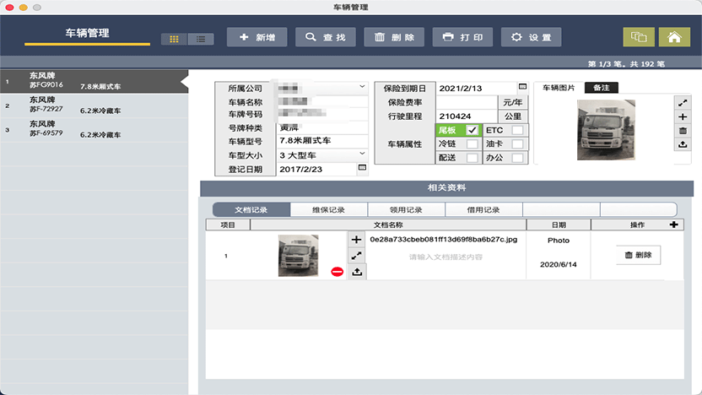Select vehicle row 苏F-72927

pyautogui.click(x=94, y=106)
